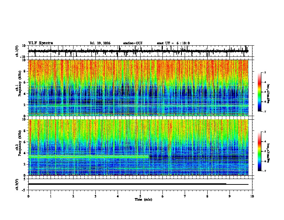Click the ch.2 spectrogram color bar
The width and height of the screenshot is (284, 220).
(260, 151)
